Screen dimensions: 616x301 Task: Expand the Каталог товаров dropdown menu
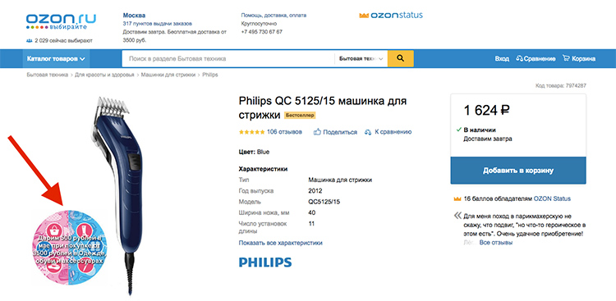[56, 59]
